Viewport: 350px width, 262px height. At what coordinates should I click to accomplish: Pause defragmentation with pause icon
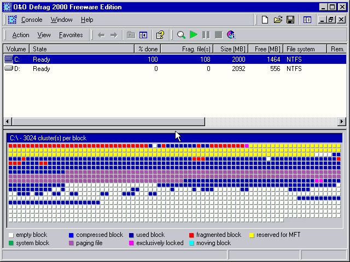pyautogui.click(x=206, y=35)
